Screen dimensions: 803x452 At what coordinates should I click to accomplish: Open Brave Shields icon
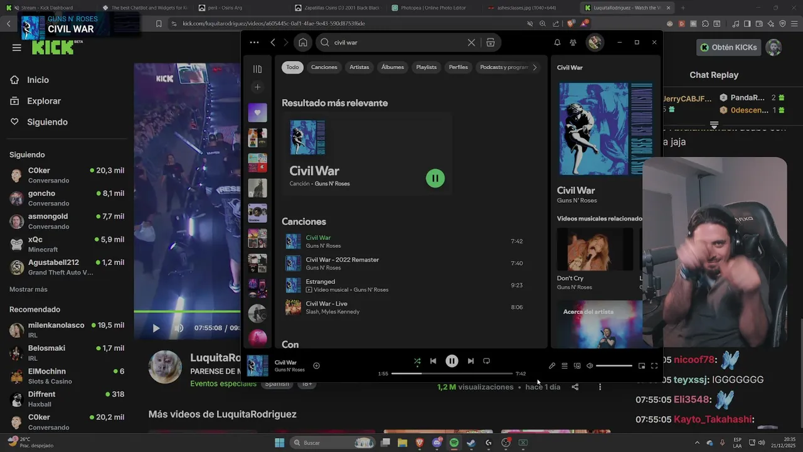[570, 23]
